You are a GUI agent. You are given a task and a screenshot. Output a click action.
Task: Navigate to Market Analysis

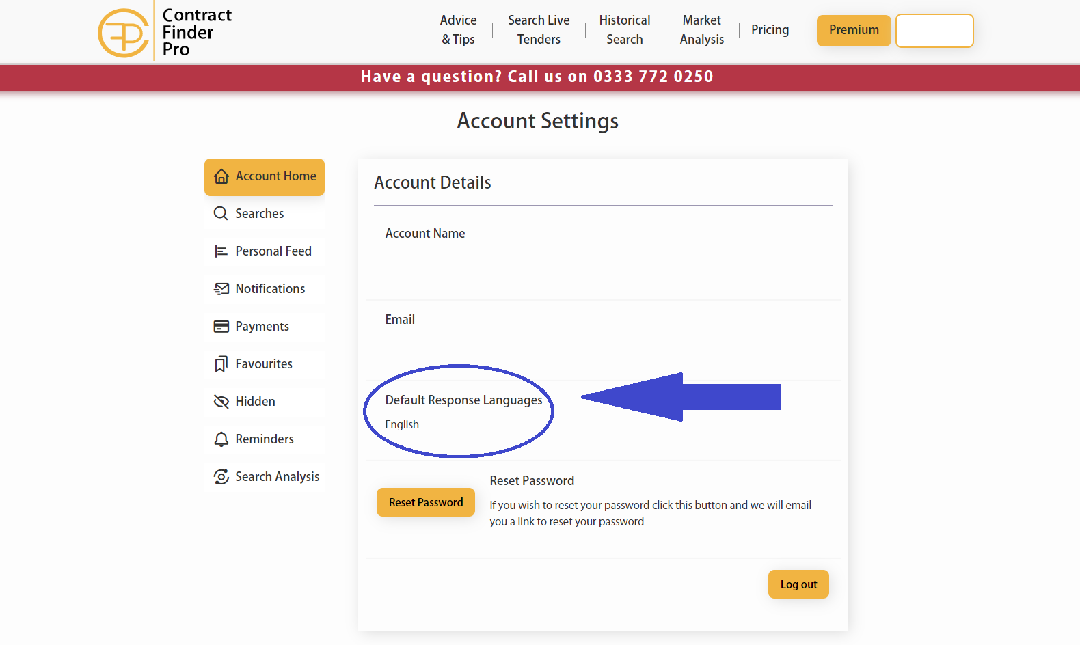(701, 30)
